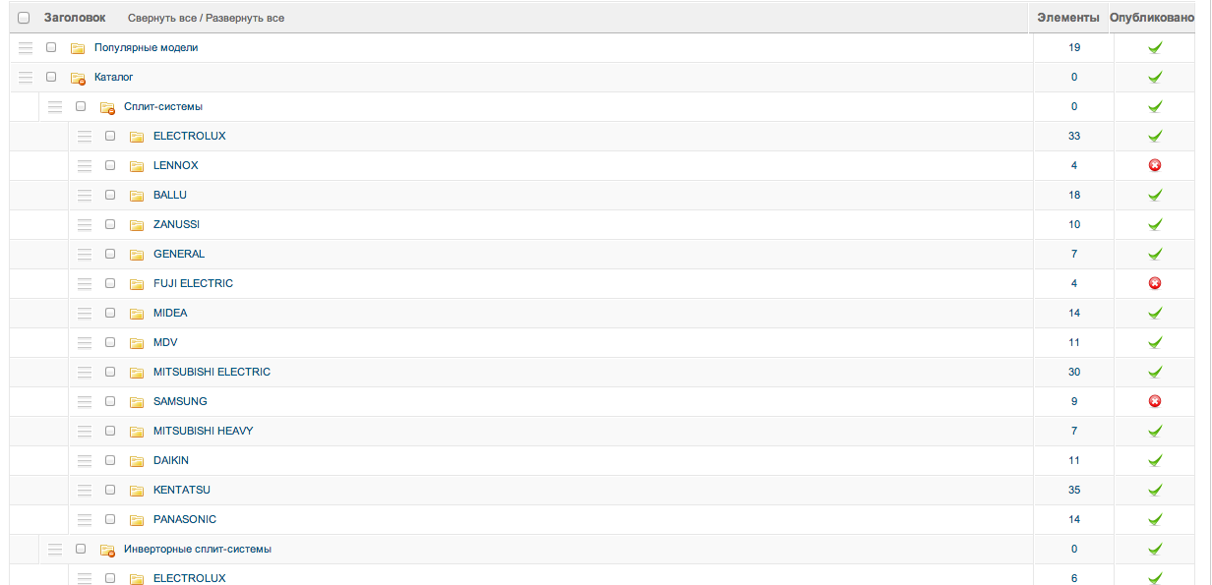Open the MIDEA category
1212x585 pixels.
170,313
